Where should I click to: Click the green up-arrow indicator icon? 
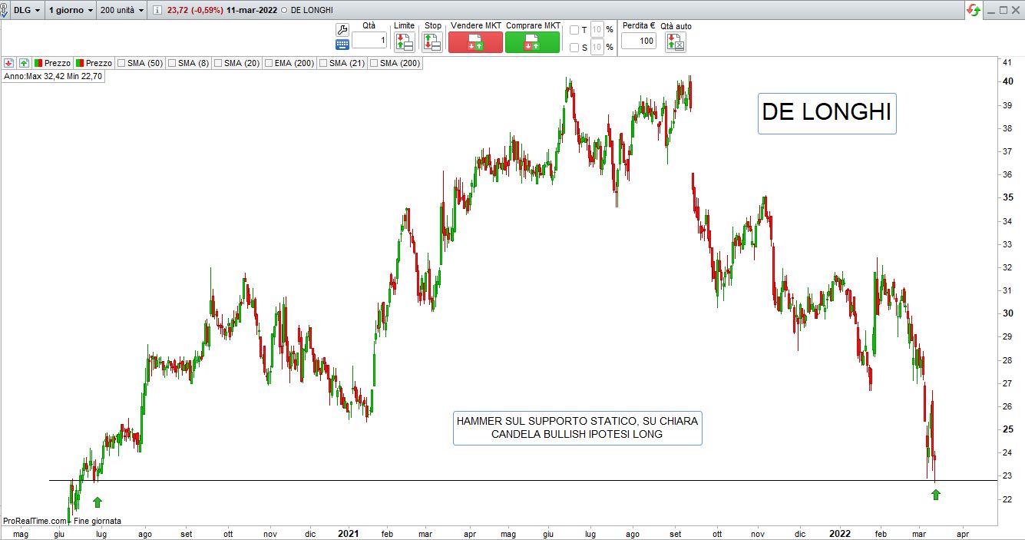(24, 63)
